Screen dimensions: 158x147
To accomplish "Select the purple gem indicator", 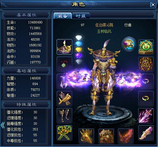I will click(x=79, y=56).
